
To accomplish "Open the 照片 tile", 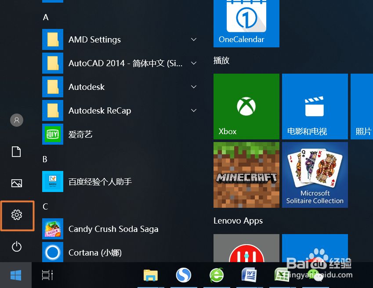I will point(362,107).
